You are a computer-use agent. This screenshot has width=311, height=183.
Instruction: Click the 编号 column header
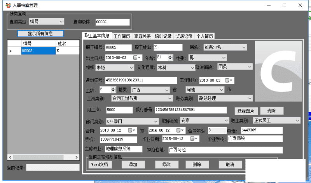[x=38, y=43]
